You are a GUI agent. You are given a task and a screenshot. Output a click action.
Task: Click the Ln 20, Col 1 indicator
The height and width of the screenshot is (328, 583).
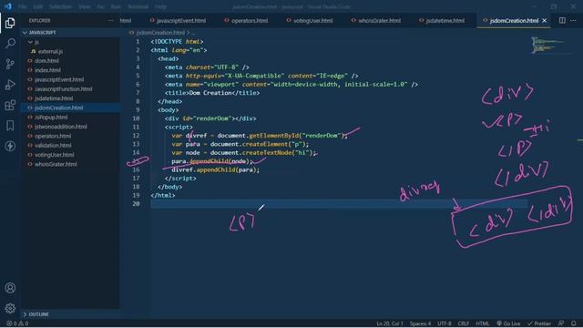pos(390,323)
